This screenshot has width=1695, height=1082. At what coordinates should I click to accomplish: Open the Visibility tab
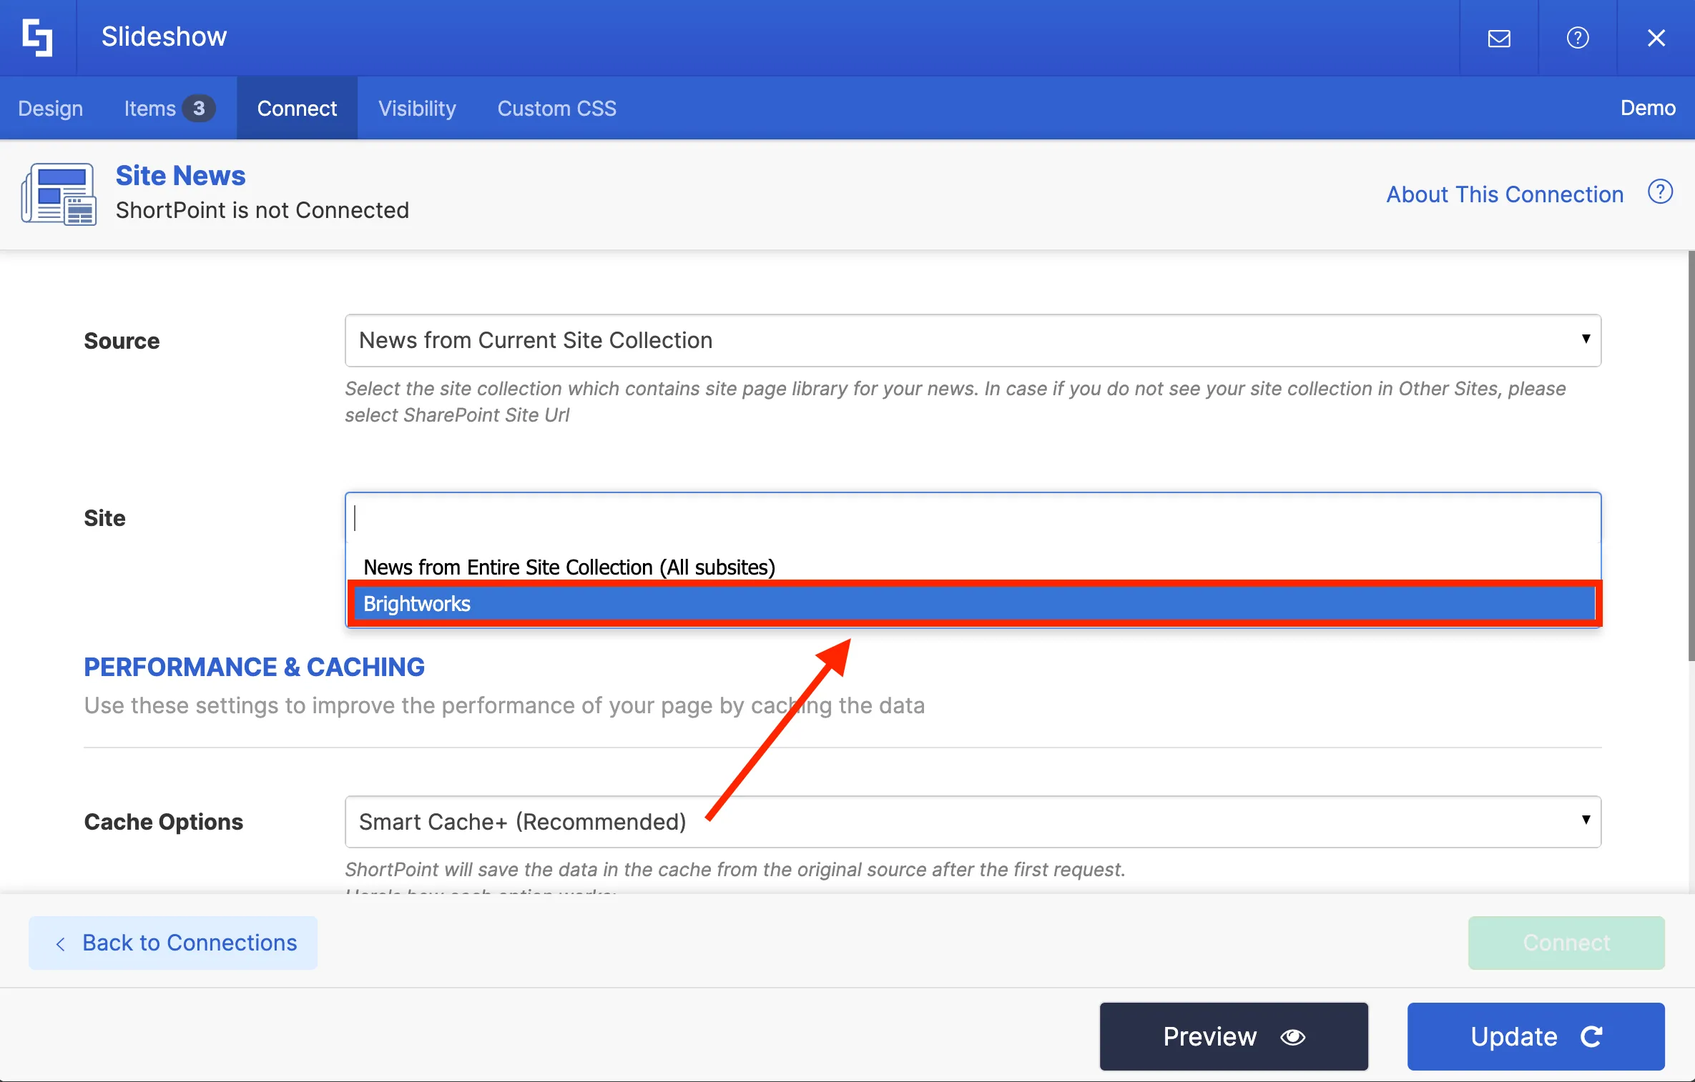click(x=417, y=108)
